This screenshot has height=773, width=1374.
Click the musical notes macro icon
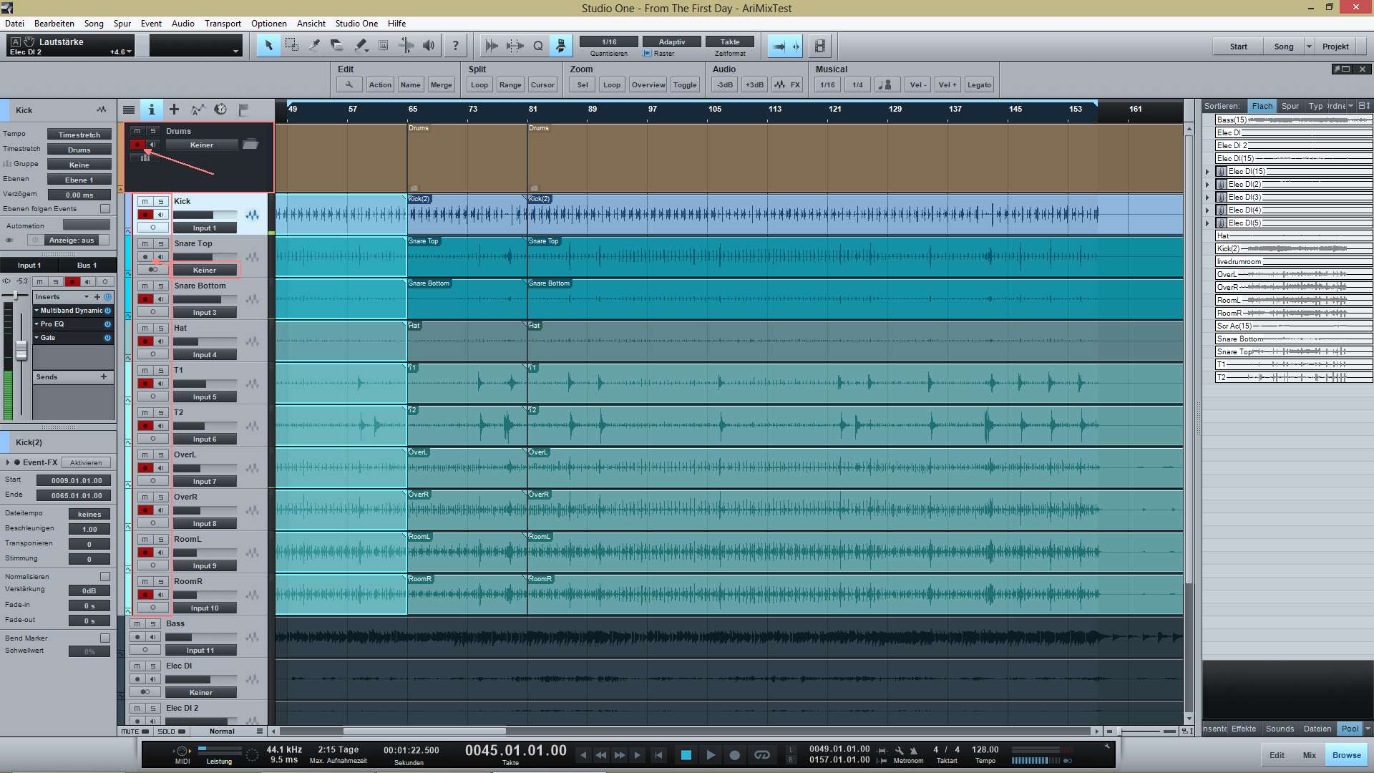point(886,84)
